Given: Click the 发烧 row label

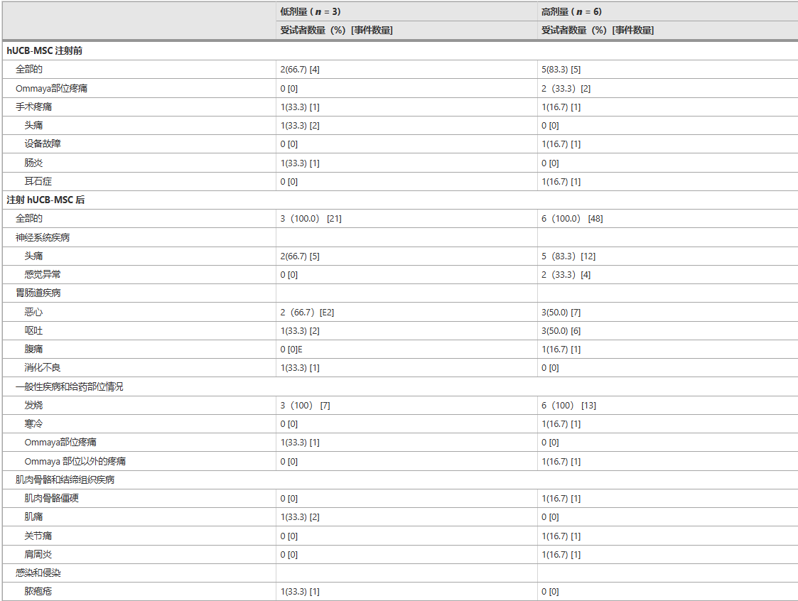Looking at the screenshot, I should 33,405.
